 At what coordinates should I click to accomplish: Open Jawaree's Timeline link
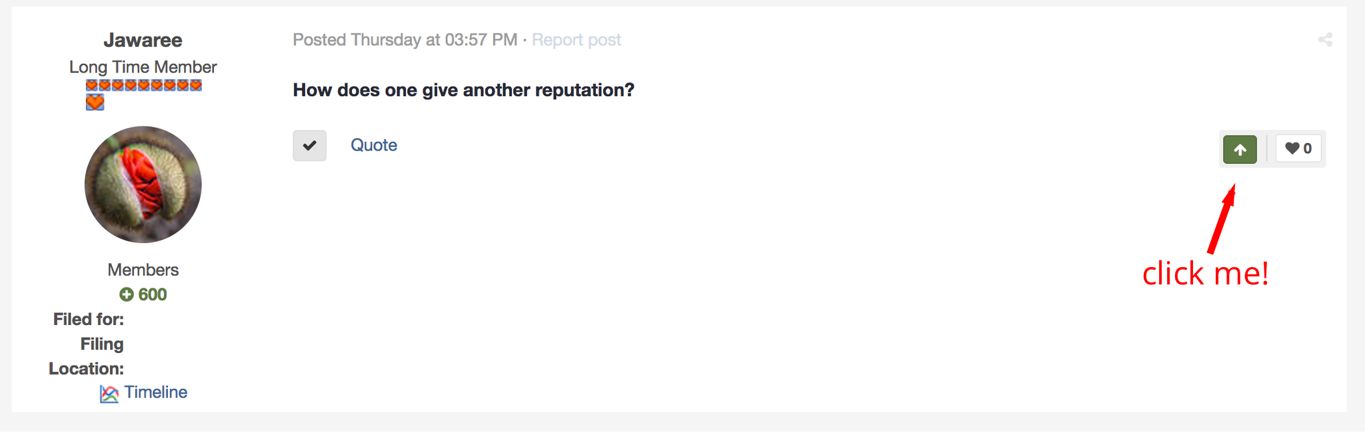pos(156,392)
